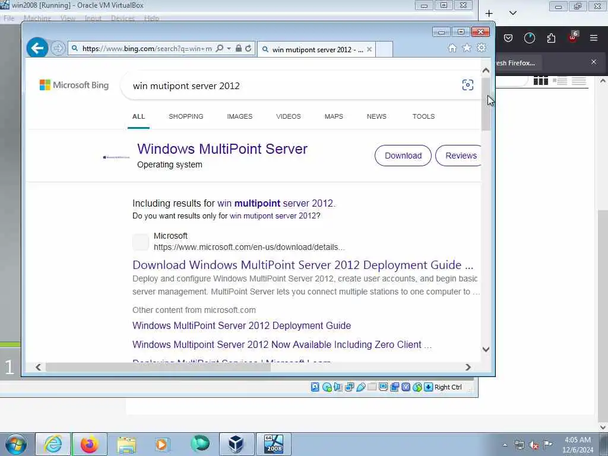This screenshot has width=608, height=456.
Task: Open Firefox extensions puzzle icon
Action: (551, 38)
